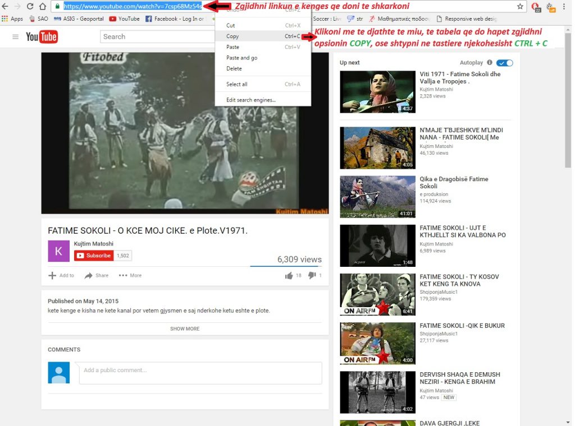This screenshot has width=575, height=426.
Task: Share the video
Action: (x=97, y=276)
